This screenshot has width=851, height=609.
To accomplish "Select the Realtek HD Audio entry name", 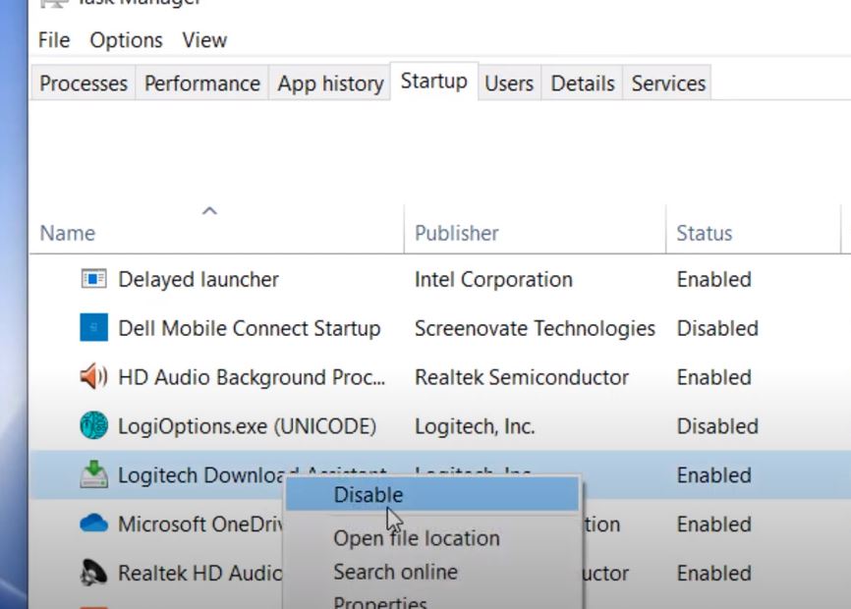I will point(200,573).
